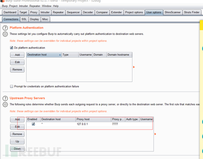The width and height of the screenshot is (203, 159).
Task: Select the Connections sub-tab
Action: [11, 19]
